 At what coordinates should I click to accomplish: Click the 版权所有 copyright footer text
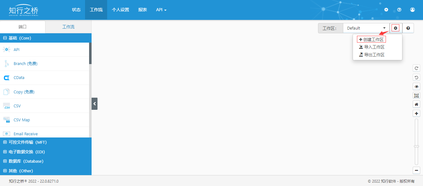pyautogui.click(x=407, y=181)
